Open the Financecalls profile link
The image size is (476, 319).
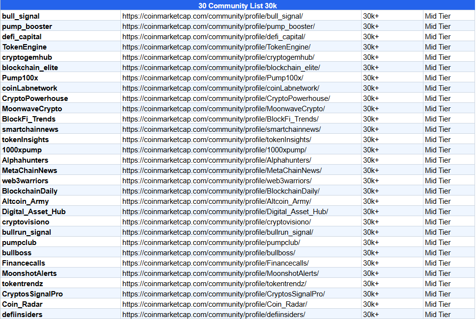(x=216, y=263)
